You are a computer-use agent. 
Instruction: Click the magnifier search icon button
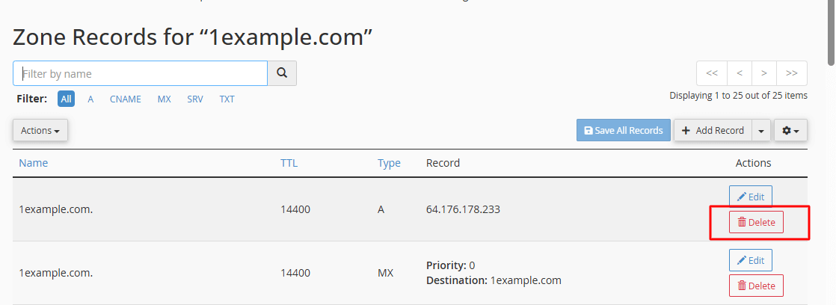(x=281, y=73)
